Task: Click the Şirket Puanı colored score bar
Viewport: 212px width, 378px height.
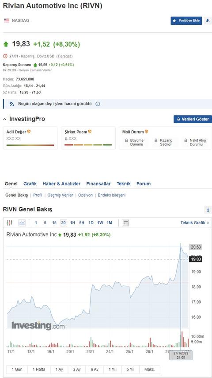Action: coord(88,145)
